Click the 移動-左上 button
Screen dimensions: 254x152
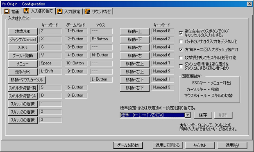click(x=135, y=64)
